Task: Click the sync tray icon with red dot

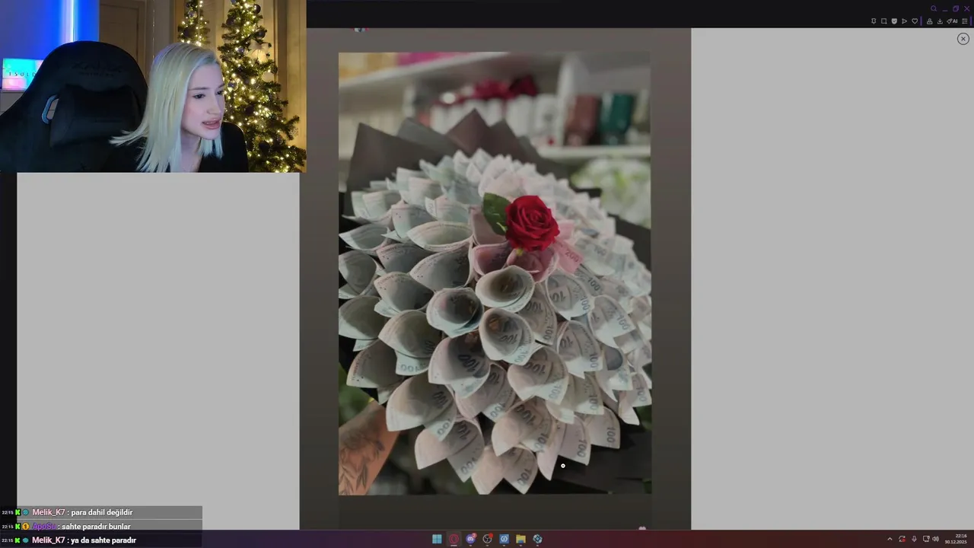Action: [902, 539]
